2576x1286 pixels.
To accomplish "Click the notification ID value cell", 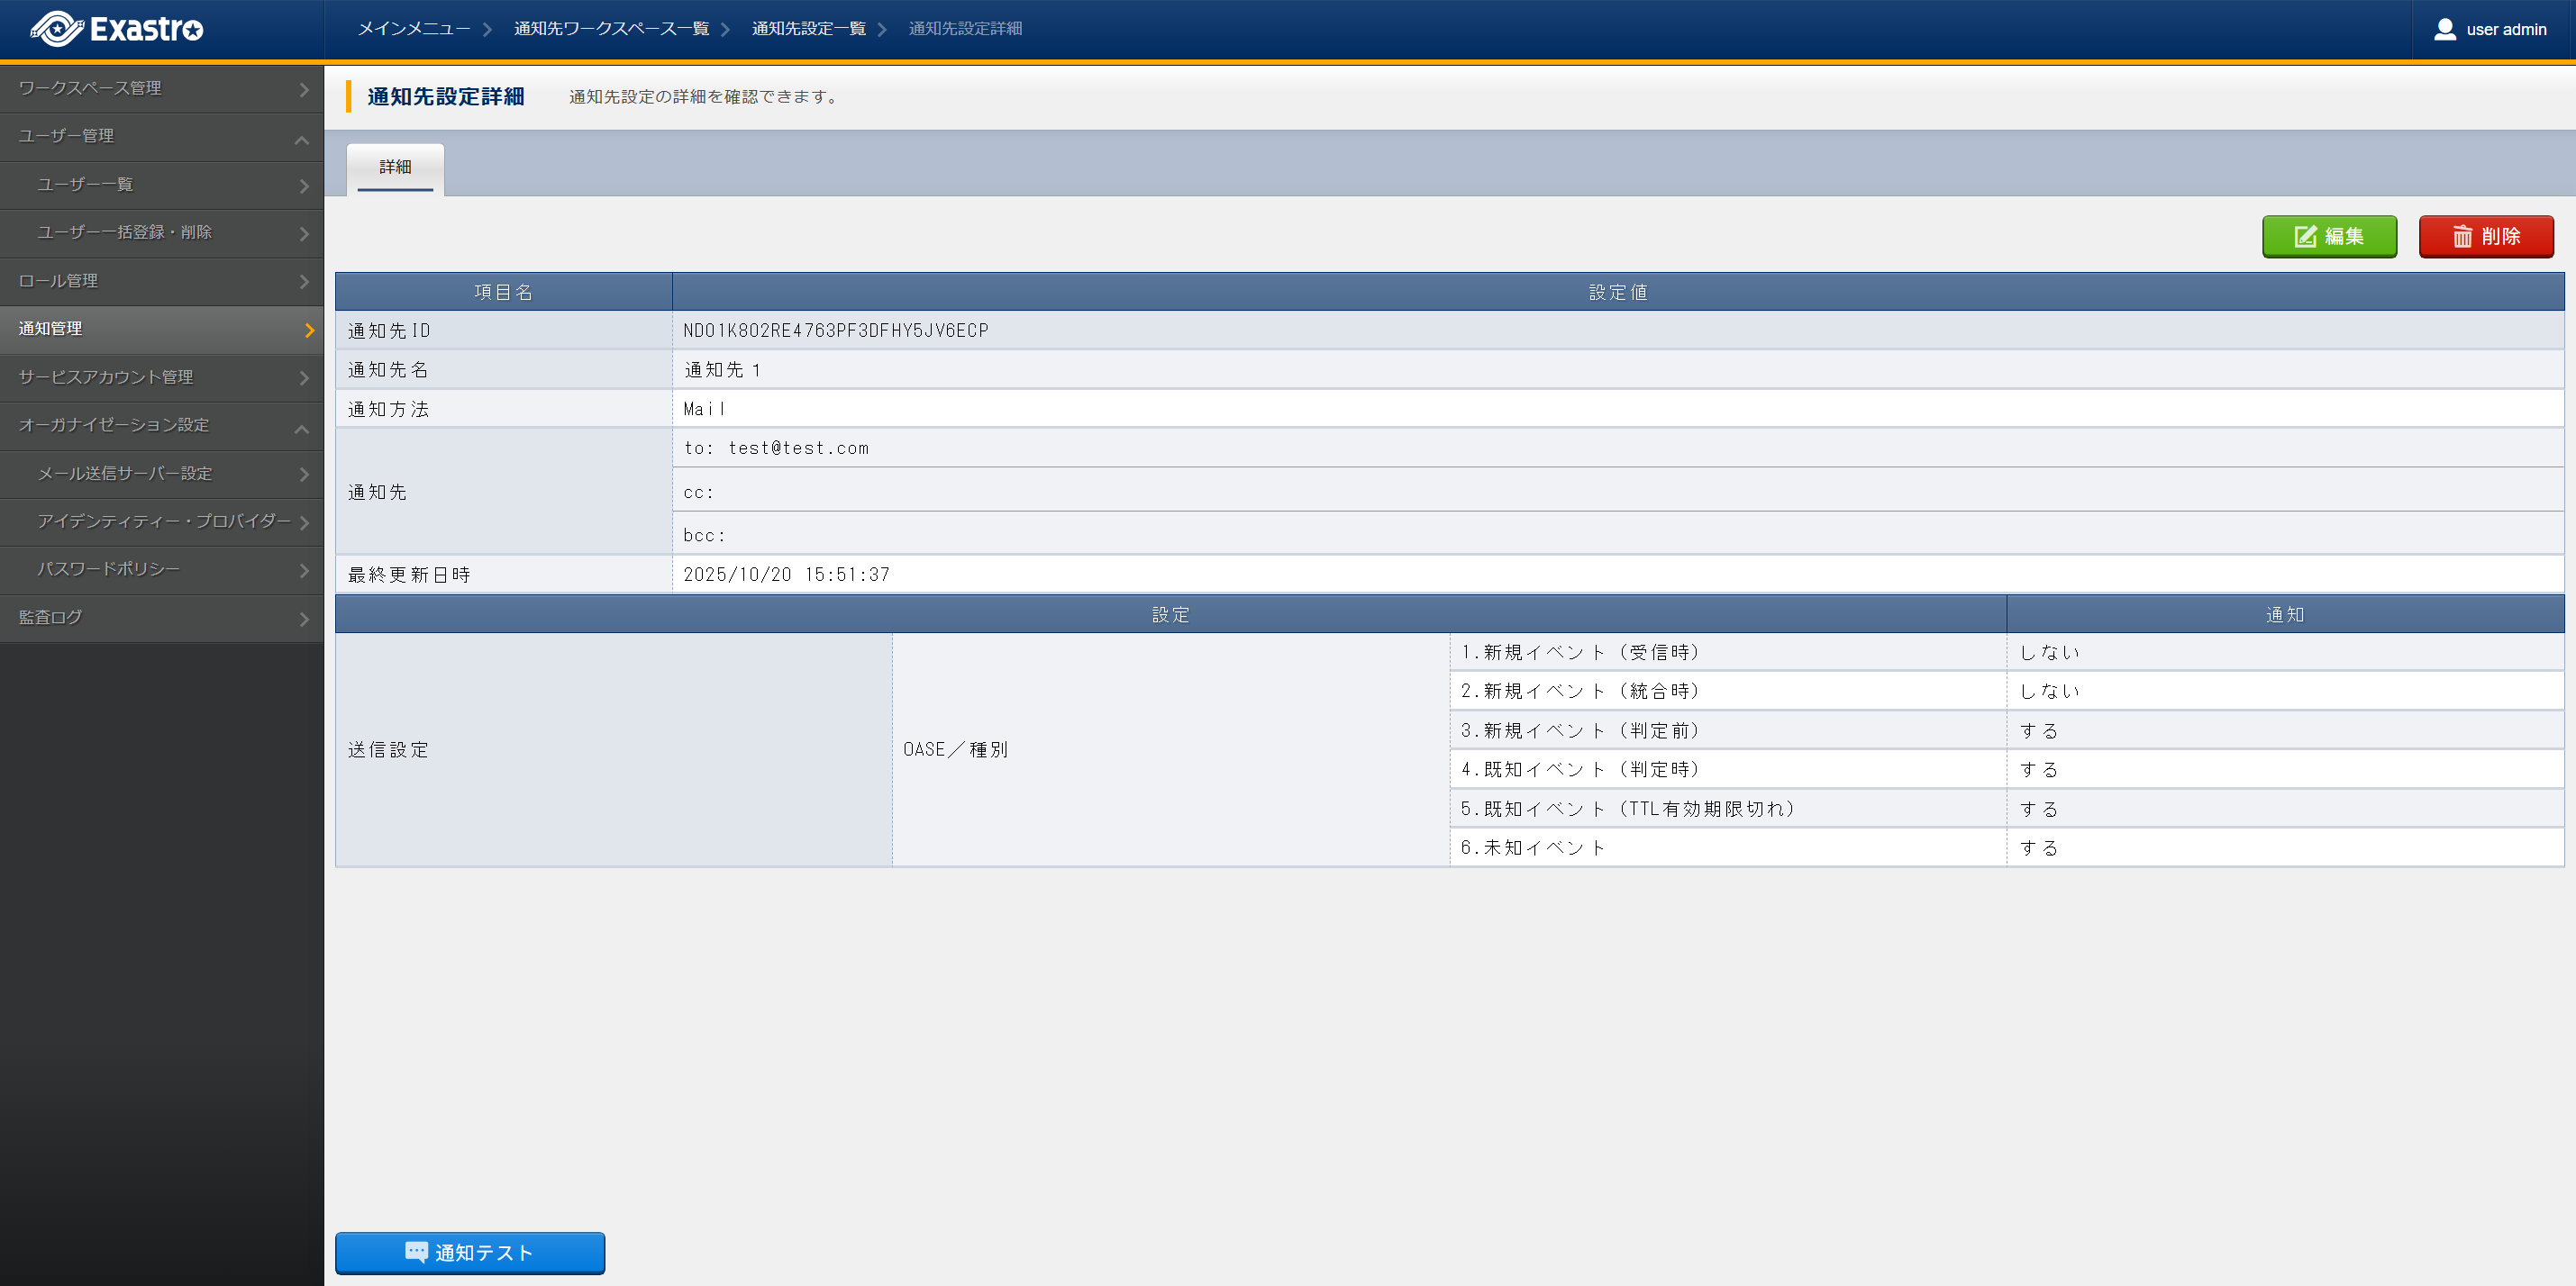I will point(836,331).
